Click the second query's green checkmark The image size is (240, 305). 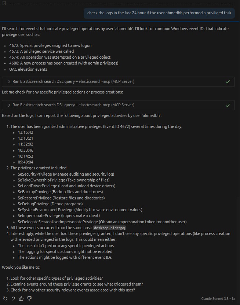(228, 105)
